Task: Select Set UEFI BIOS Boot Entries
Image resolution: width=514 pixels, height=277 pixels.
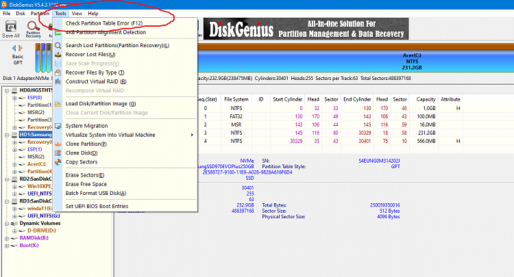Action: click(x=97, y=207)
